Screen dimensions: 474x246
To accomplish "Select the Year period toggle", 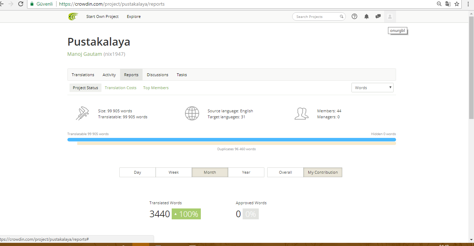I will click(246, 172).
